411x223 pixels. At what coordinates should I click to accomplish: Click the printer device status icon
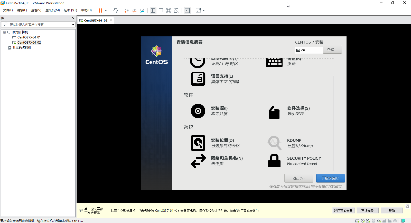coord(373,221)
